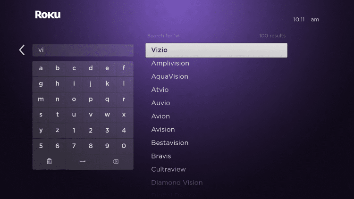Click the Roku logo
Viewport: 354px width, 199px height.
tap(48, 15)
